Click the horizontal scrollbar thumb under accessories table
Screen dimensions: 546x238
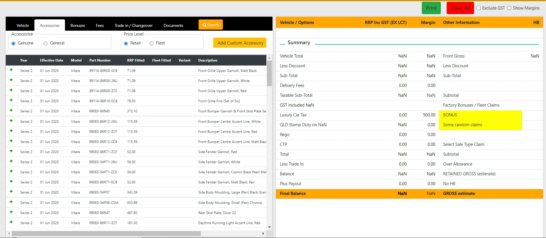(x=106, y=233)
